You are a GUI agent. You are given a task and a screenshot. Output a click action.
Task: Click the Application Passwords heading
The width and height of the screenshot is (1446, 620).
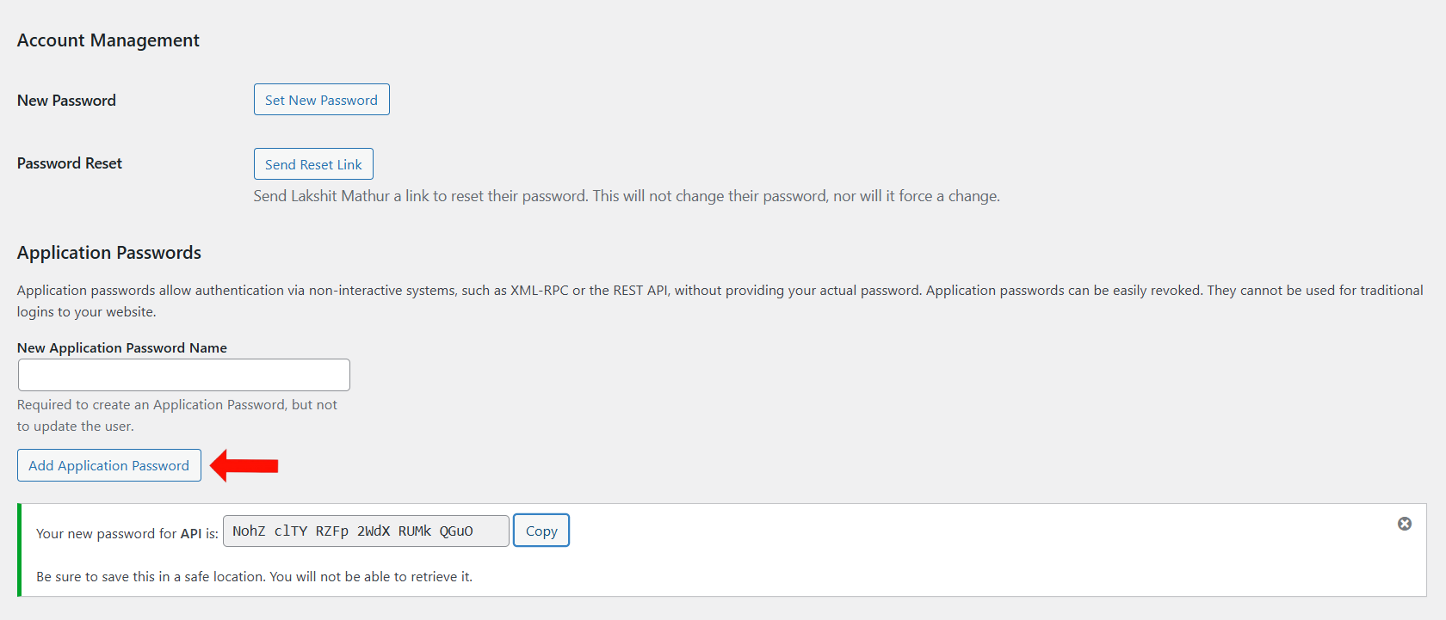108,253
